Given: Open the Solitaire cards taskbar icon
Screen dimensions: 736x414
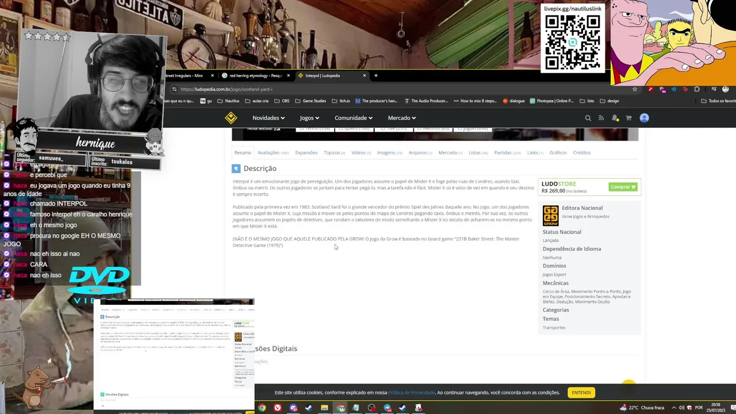Looking at the screenshot, I should pyautogui.click(x=418, y=408).
